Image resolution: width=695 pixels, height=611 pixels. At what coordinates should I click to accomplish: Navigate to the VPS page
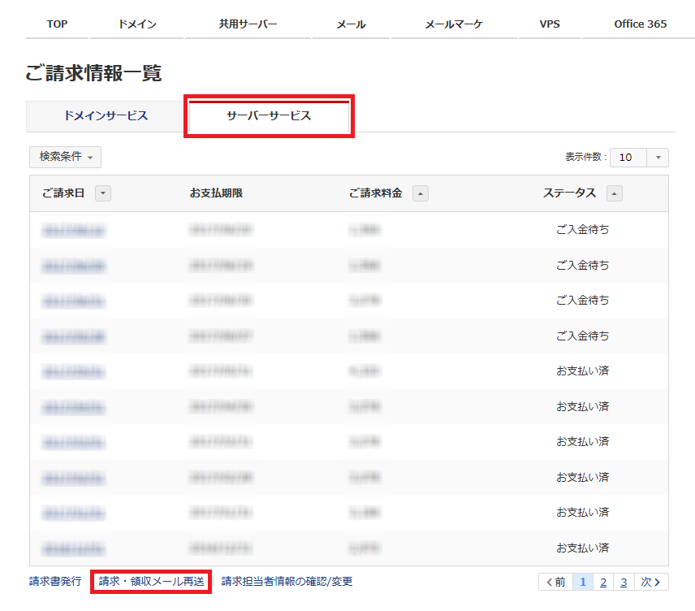coord(549,24)
